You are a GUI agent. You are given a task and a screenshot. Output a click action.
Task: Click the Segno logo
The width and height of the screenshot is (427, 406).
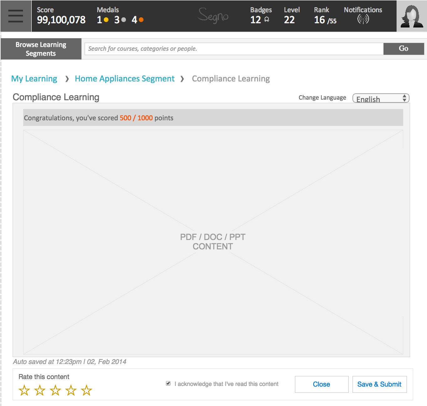coord(213,16)
